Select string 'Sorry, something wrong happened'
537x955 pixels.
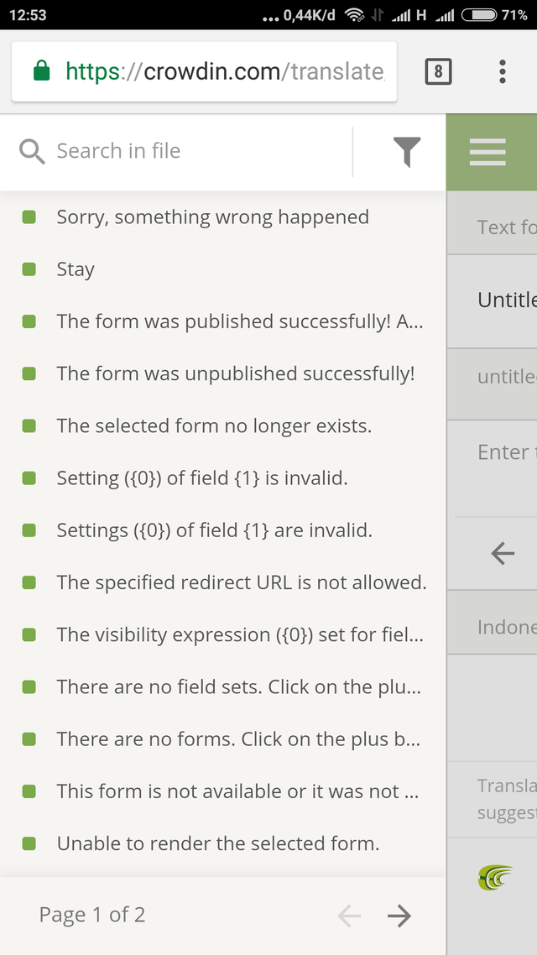(x=213, y=217)
